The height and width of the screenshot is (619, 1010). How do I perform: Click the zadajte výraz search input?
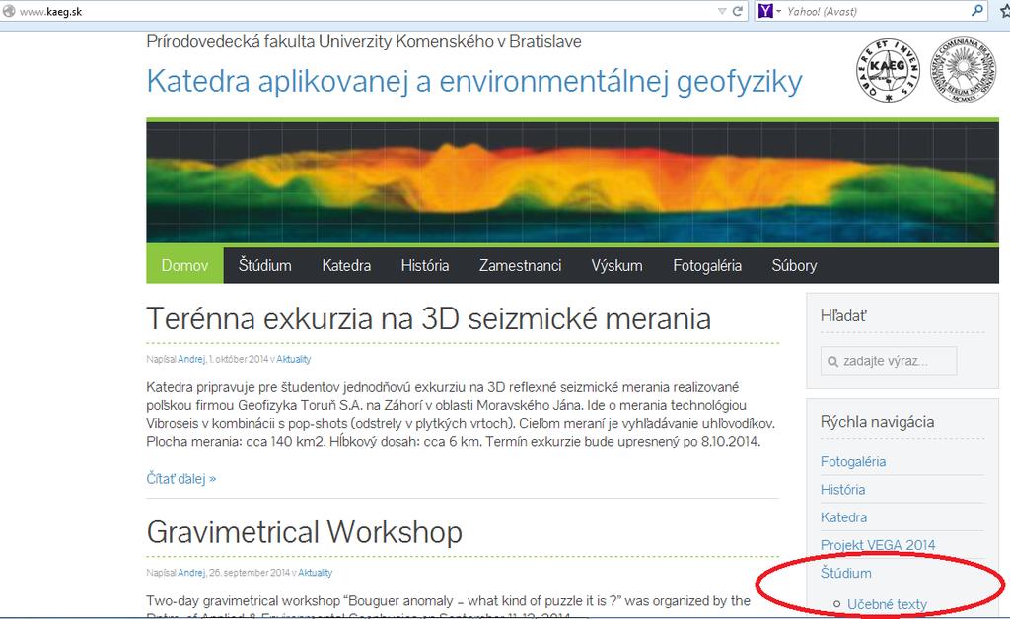(x=889, y=361)
